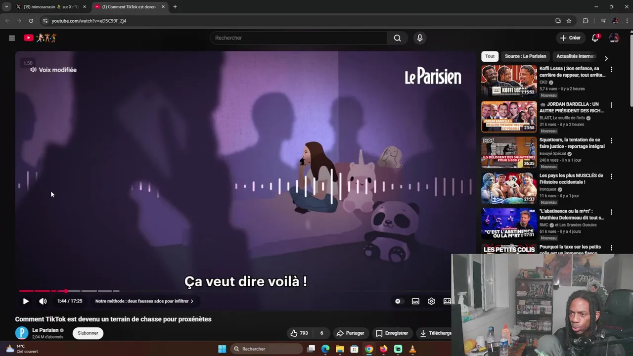Open options for the Jordan Bardella video
Image resolution: width=633 pixels, height=356 pixels.
tap(611, 105)
